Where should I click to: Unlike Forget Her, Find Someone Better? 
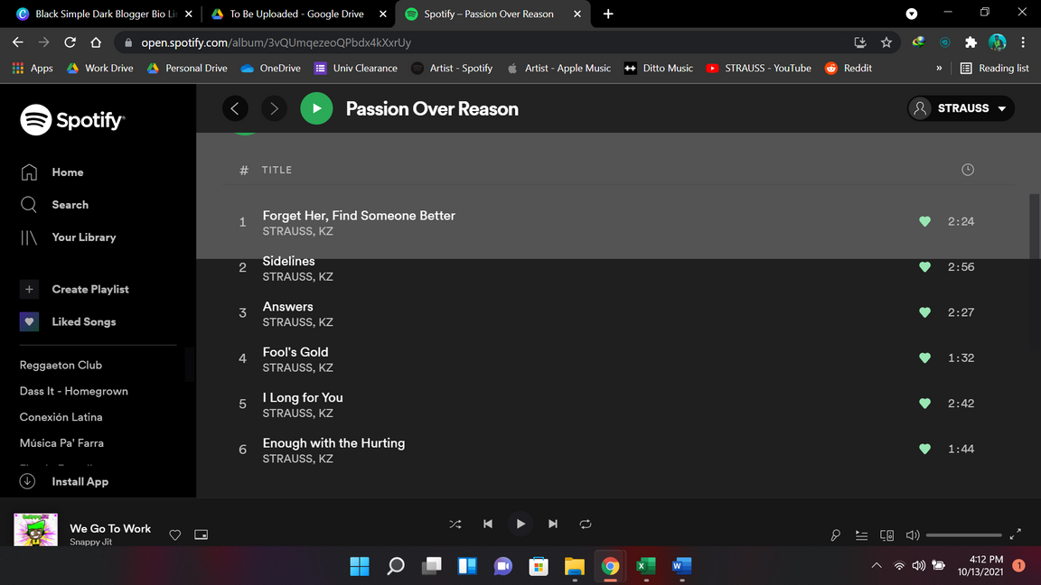tap(924, 221)
